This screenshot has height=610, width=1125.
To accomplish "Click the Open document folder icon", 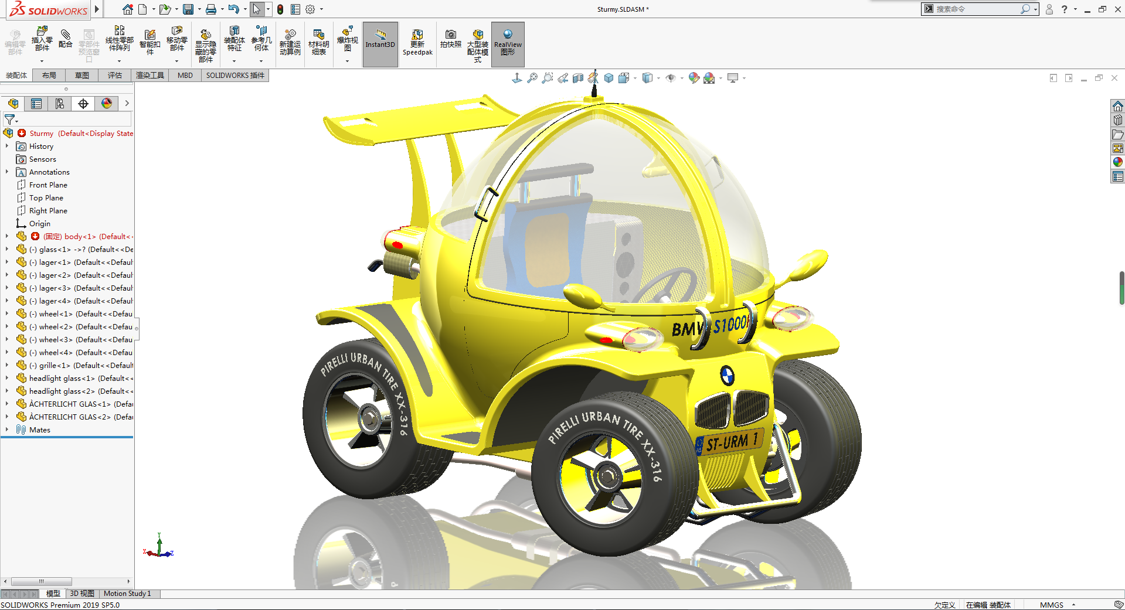I will (x=165, y=9).
